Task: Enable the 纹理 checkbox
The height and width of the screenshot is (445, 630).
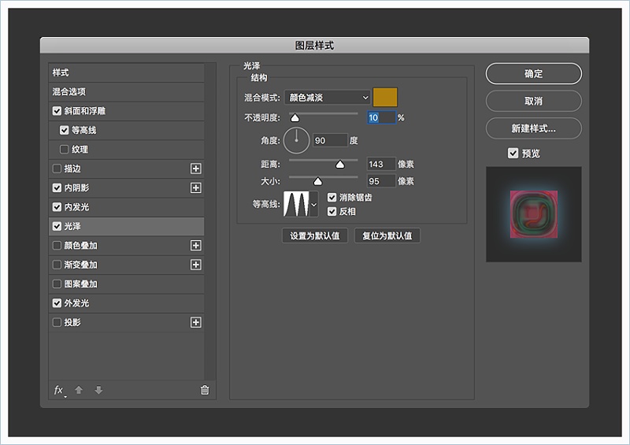Action: (x=65, y=150)
